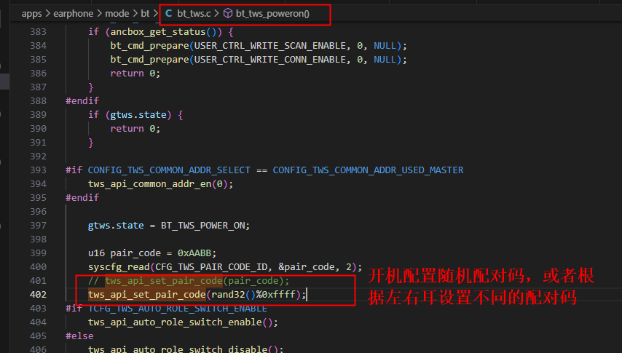Expand chevron after bt_tws.c breadcrumb
Viewport: 622px width, 353px height.
click(x=216, y=14)
